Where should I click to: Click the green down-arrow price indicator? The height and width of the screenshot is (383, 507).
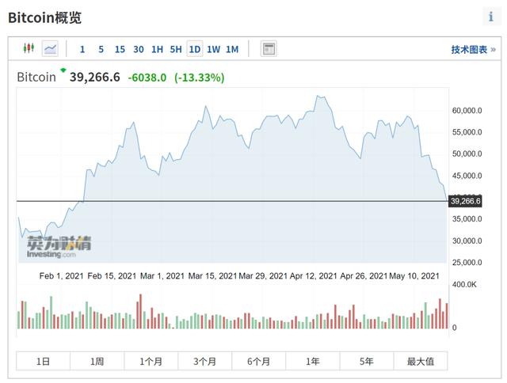(63, 70)
